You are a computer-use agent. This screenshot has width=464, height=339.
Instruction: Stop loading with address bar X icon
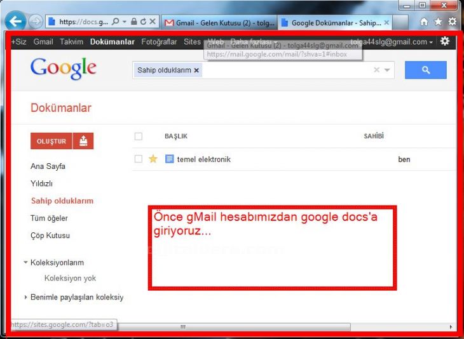(x=153, y=22)
